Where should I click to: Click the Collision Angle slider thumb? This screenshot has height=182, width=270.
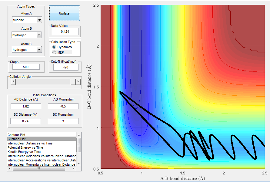coord(73,81)
